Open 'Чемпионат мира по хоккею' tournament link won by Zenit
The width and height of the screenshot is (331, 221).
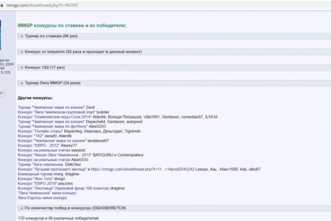pos(51,107)
